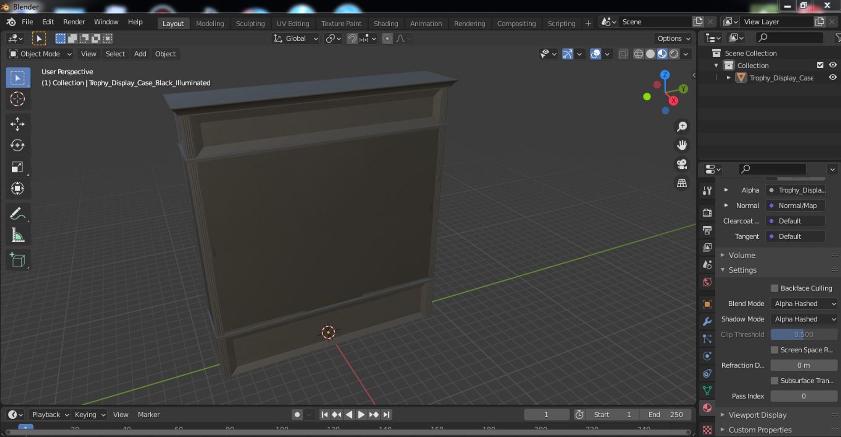841x437 pixels.
Task: Open the Object Data properties tab
Action: pyautogui.click(x=707, y=391)
